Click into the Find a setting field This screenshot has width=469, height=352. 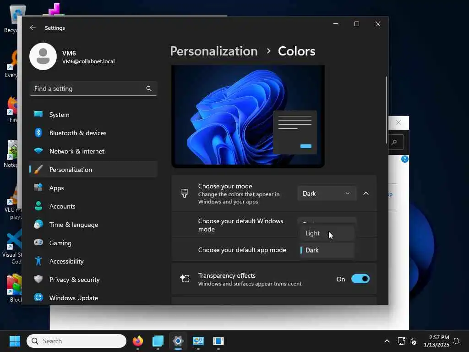pyautogui.click(x=93, y=88)
